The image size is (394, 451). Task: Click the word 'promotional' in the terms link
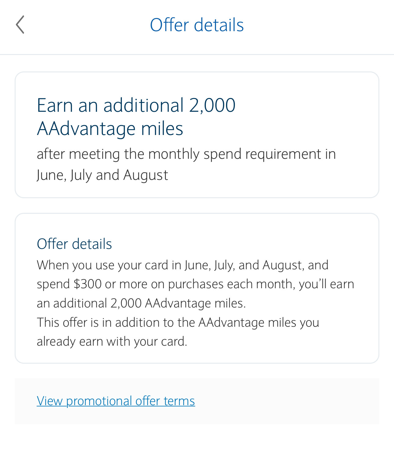[x=99, y=401]
